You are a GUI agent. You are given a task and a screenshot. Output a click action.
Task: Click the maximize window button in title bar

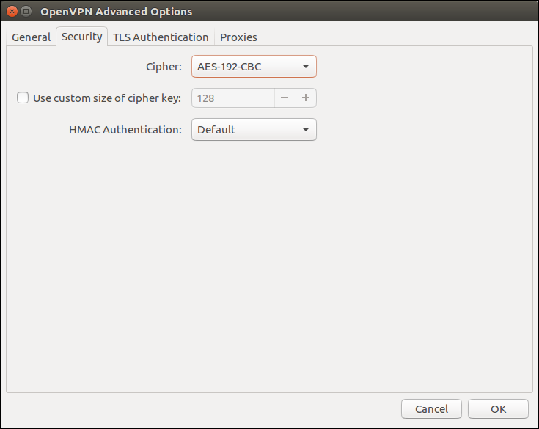tap(26, 12)
